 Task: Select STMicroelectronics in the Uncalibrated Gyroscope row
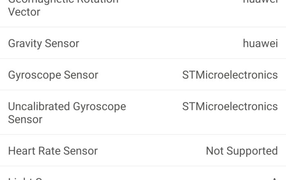230,107
